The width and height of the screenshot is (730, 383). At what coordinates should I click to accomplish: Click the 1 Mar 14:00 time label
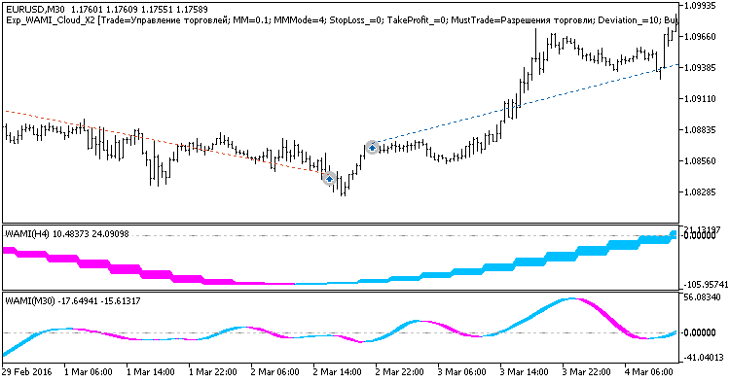tap(150, 372)
